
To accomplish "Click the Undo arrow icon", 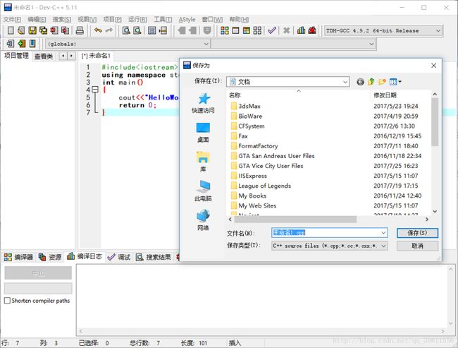I will tap(98, 30).
